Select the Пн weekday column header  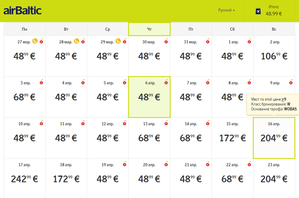tap(24, 29)
